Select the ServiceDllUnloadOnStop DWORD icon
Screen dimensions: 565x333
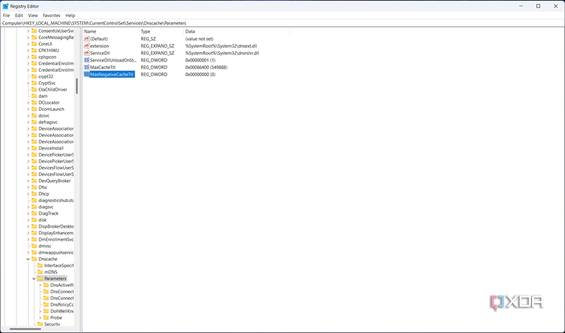(x=86, y=60)
